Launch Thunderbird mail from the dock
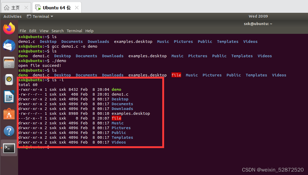 9,46
